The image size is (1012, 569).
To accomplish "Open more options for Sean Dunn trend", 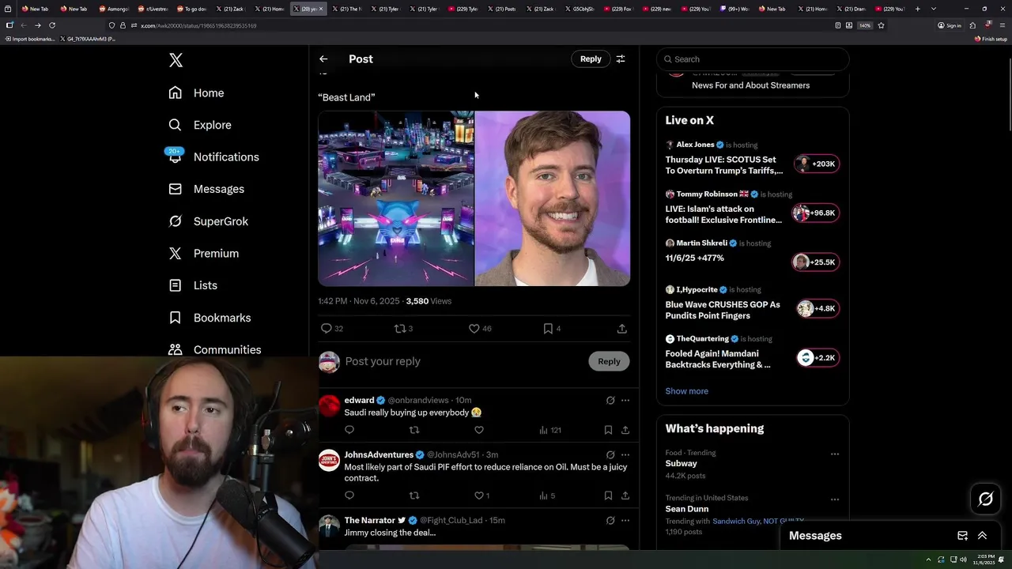I will [834, 499].
